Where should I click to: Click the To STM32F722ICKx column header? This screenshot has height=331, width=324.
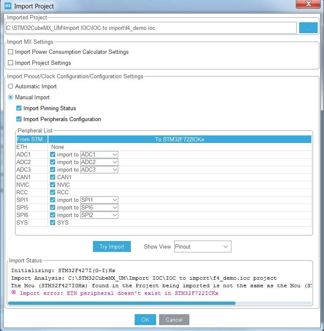pyautogui.click(x=180, y=139)
